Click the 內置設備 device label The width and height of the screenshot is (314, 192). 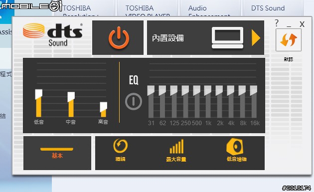pos(168,38)
